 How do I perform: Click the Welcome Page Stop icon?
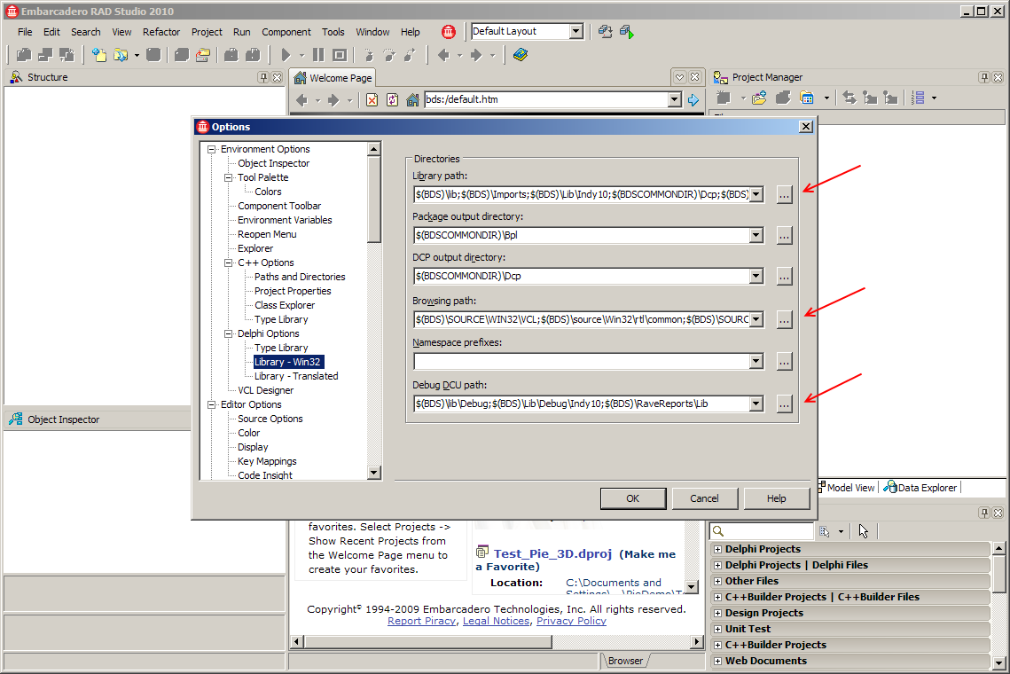click(372, 100)
